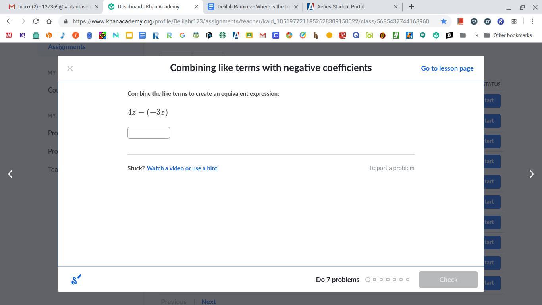
Task: Open the Go to lesson page link
Action: coord(447,68)
